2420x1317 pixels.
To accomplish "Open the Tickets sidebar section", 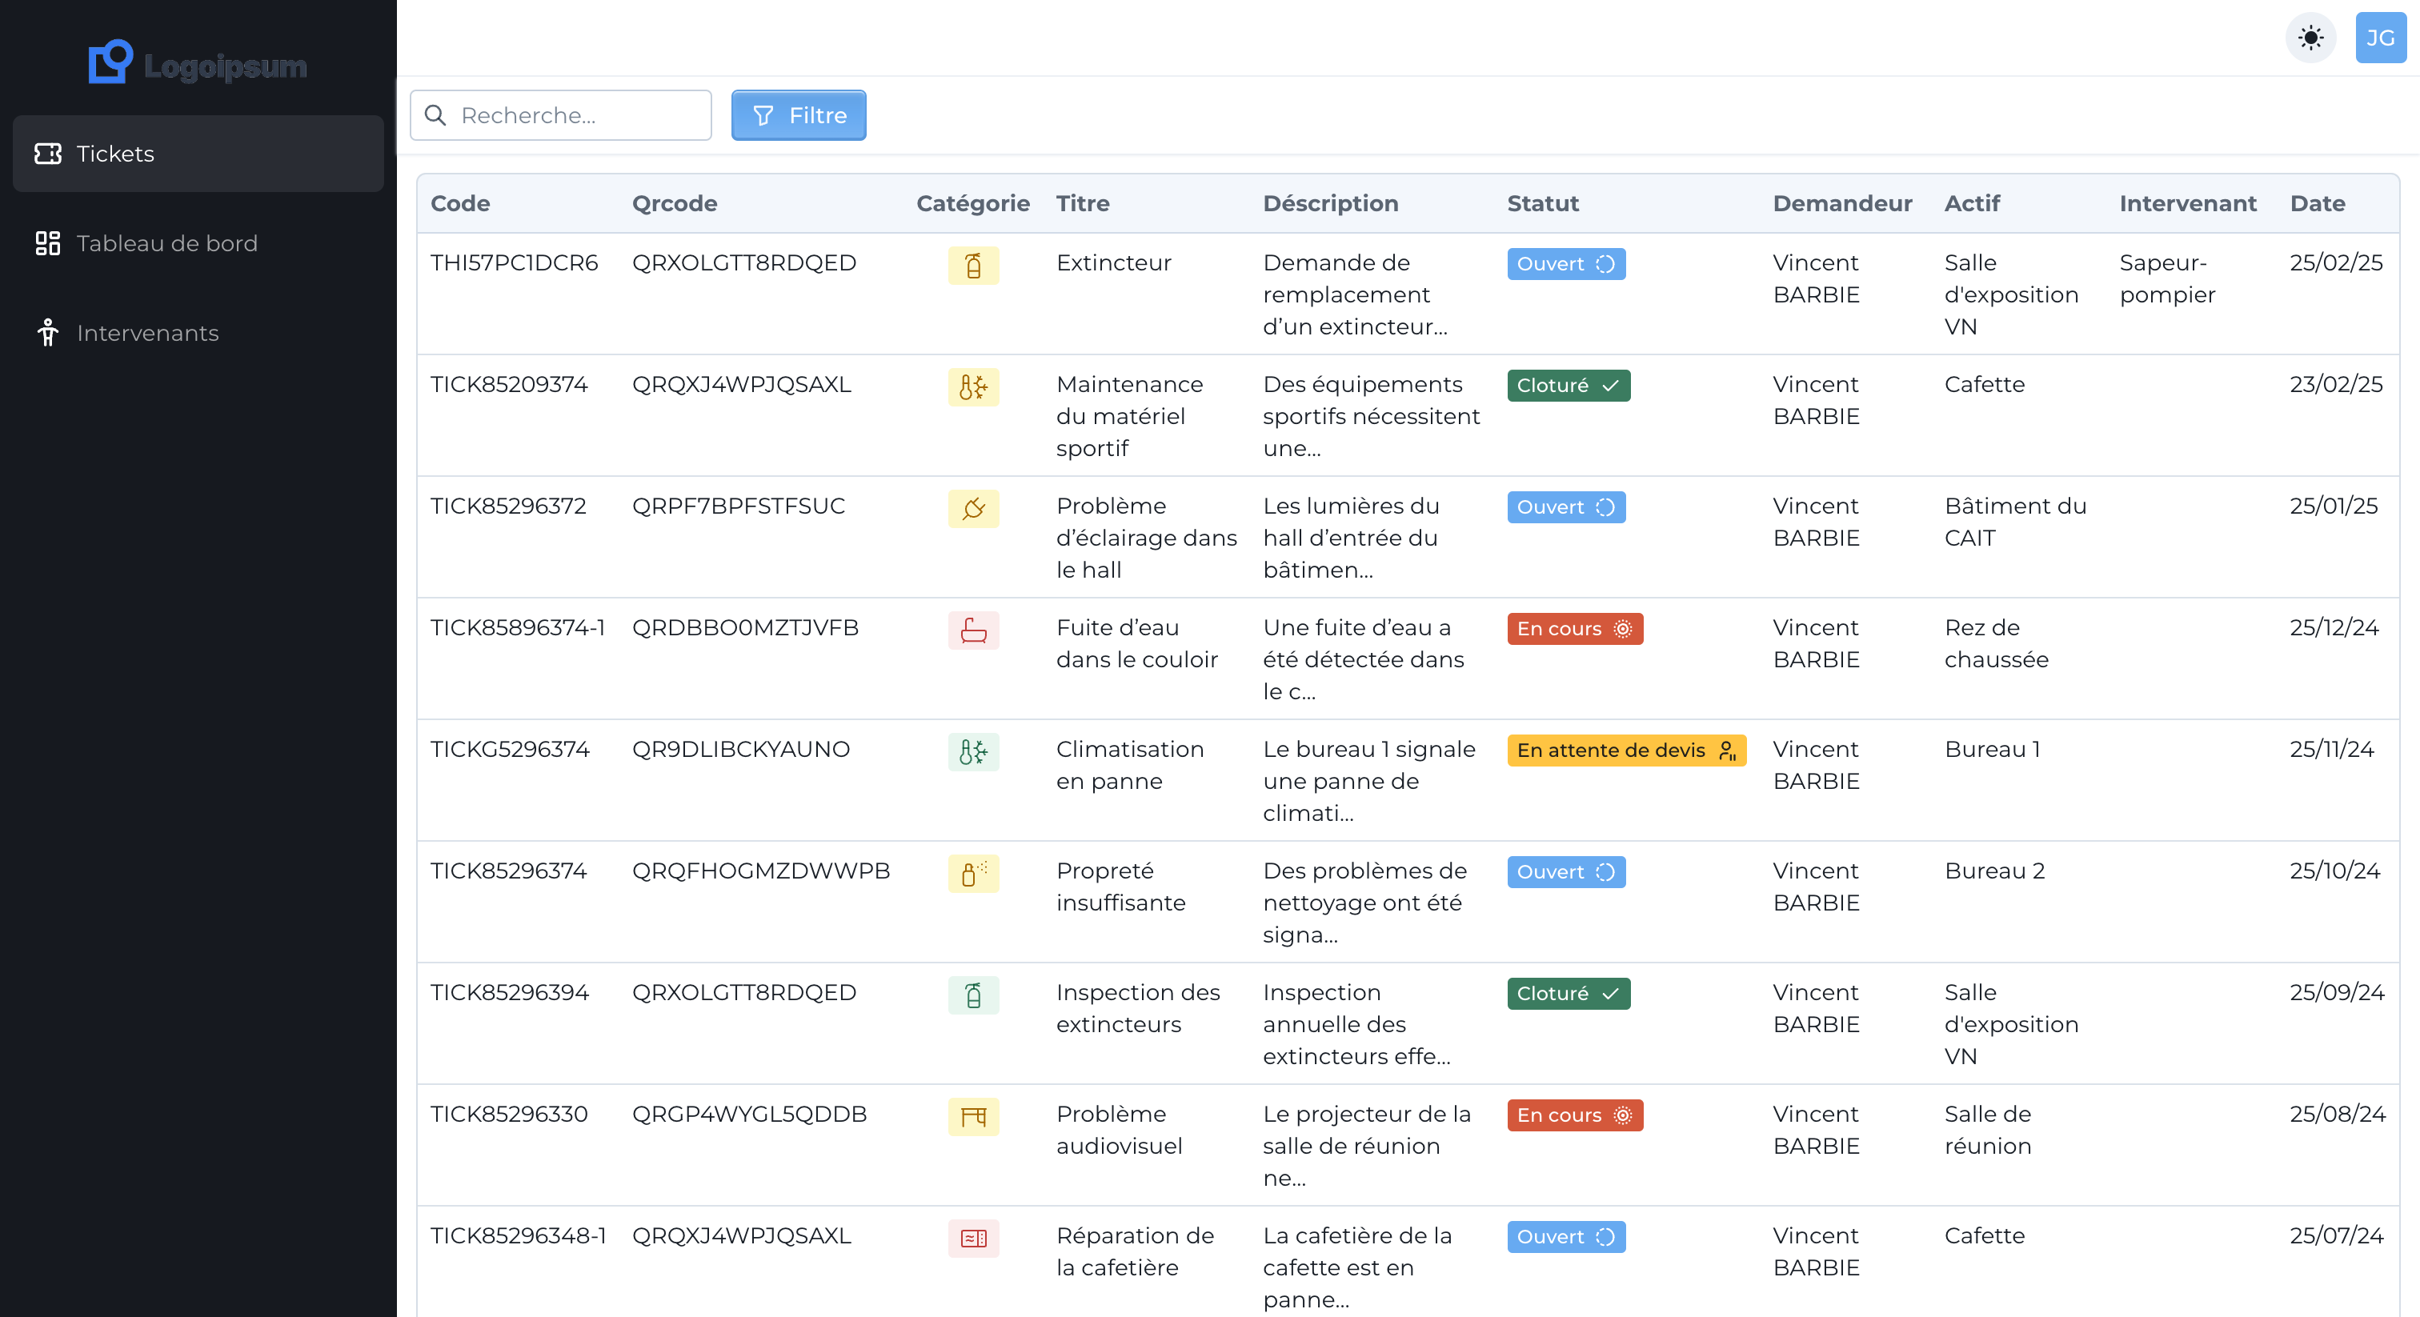I will point(198,153).
